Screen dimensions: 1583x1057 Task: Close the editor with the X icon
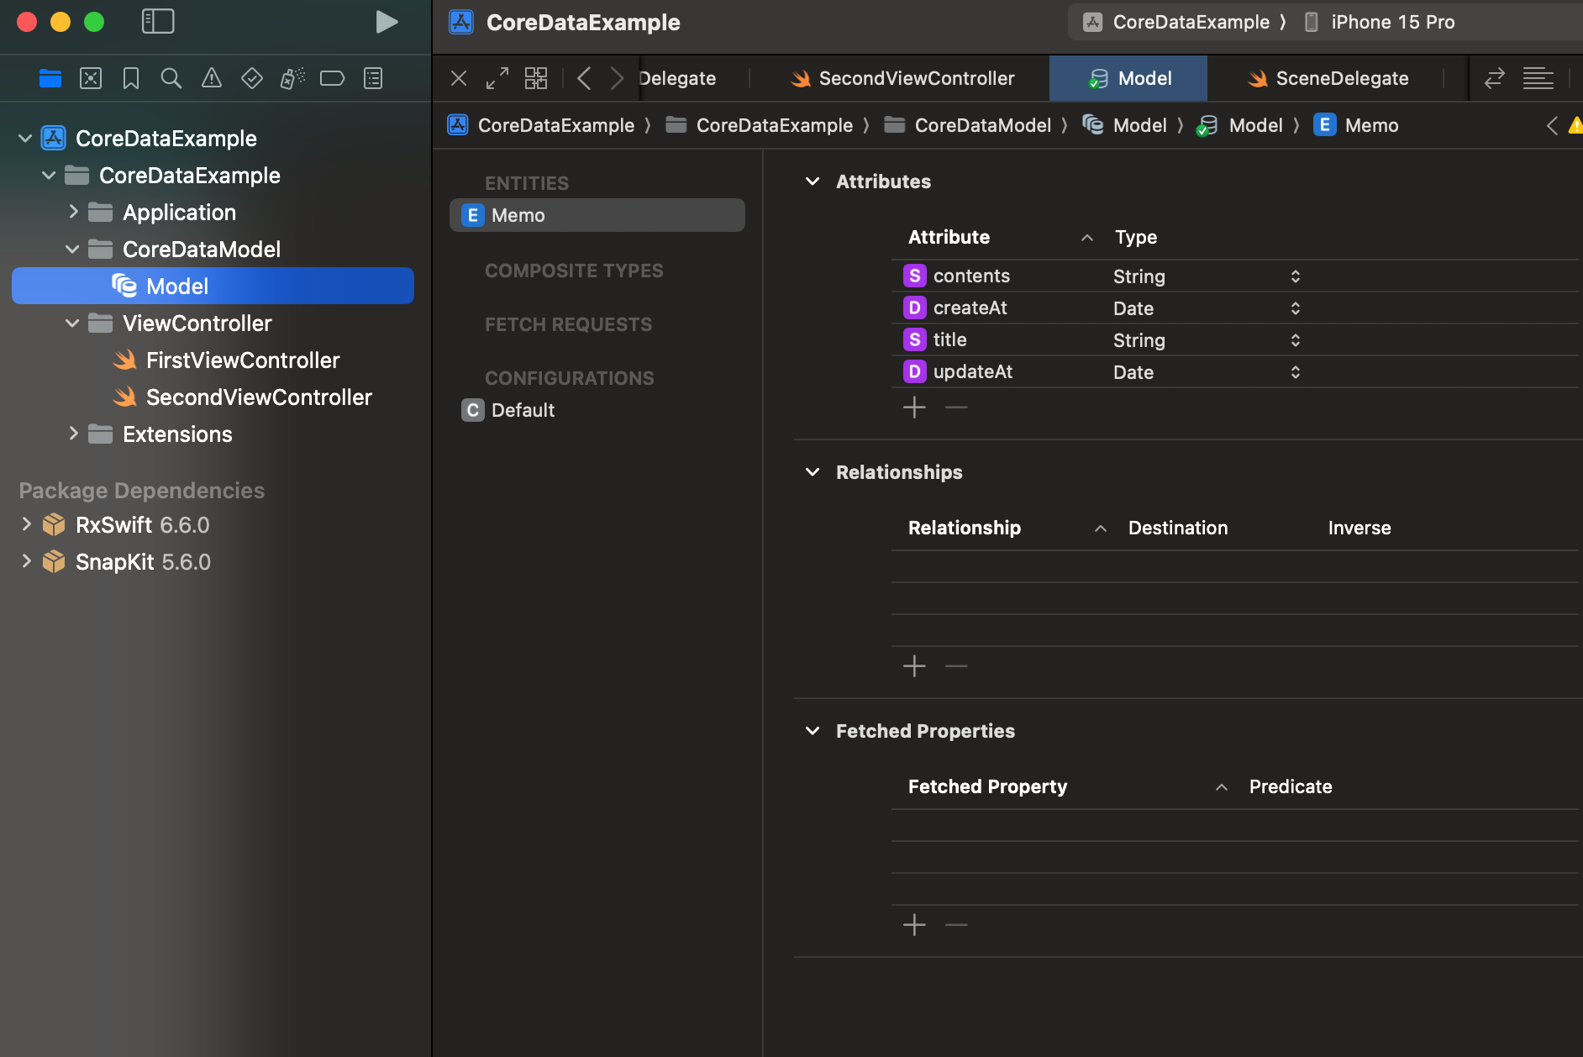(x=459, y=78)
